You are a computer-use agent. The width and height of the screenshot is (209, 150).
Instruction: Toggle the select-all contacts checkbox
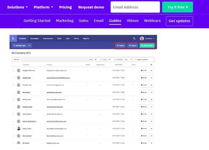[14, 65]
